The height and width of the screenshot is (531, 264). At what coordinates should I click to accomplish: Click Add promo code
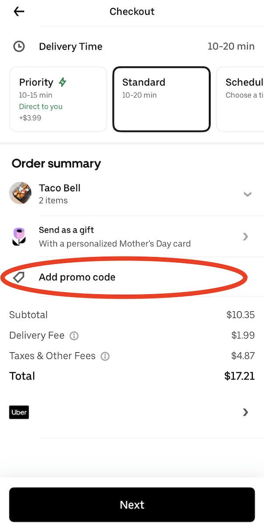(x=77, y=277)
